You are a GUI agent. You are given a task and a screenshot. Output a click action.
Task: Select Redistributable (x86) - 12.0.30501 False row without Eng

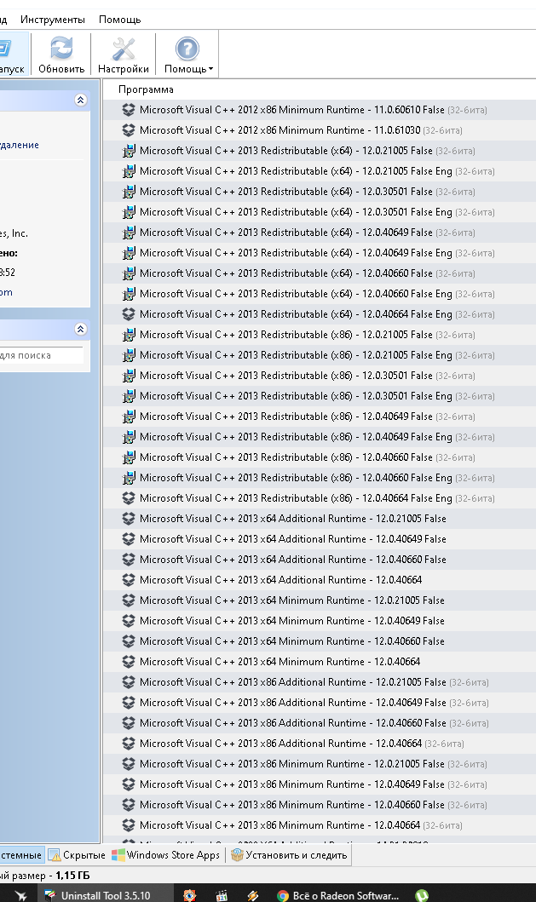(320, 376)
